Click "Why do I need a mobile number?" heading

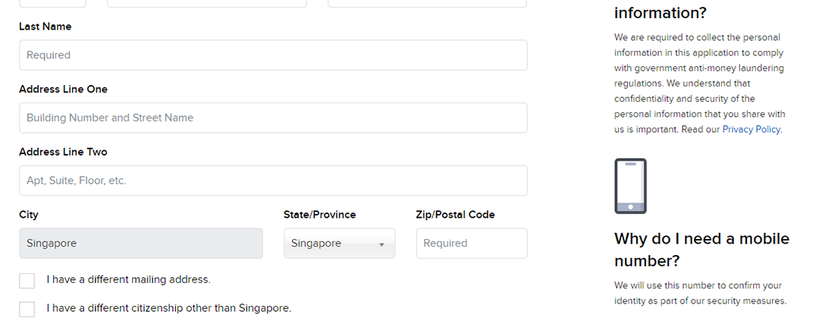(701, 250)
